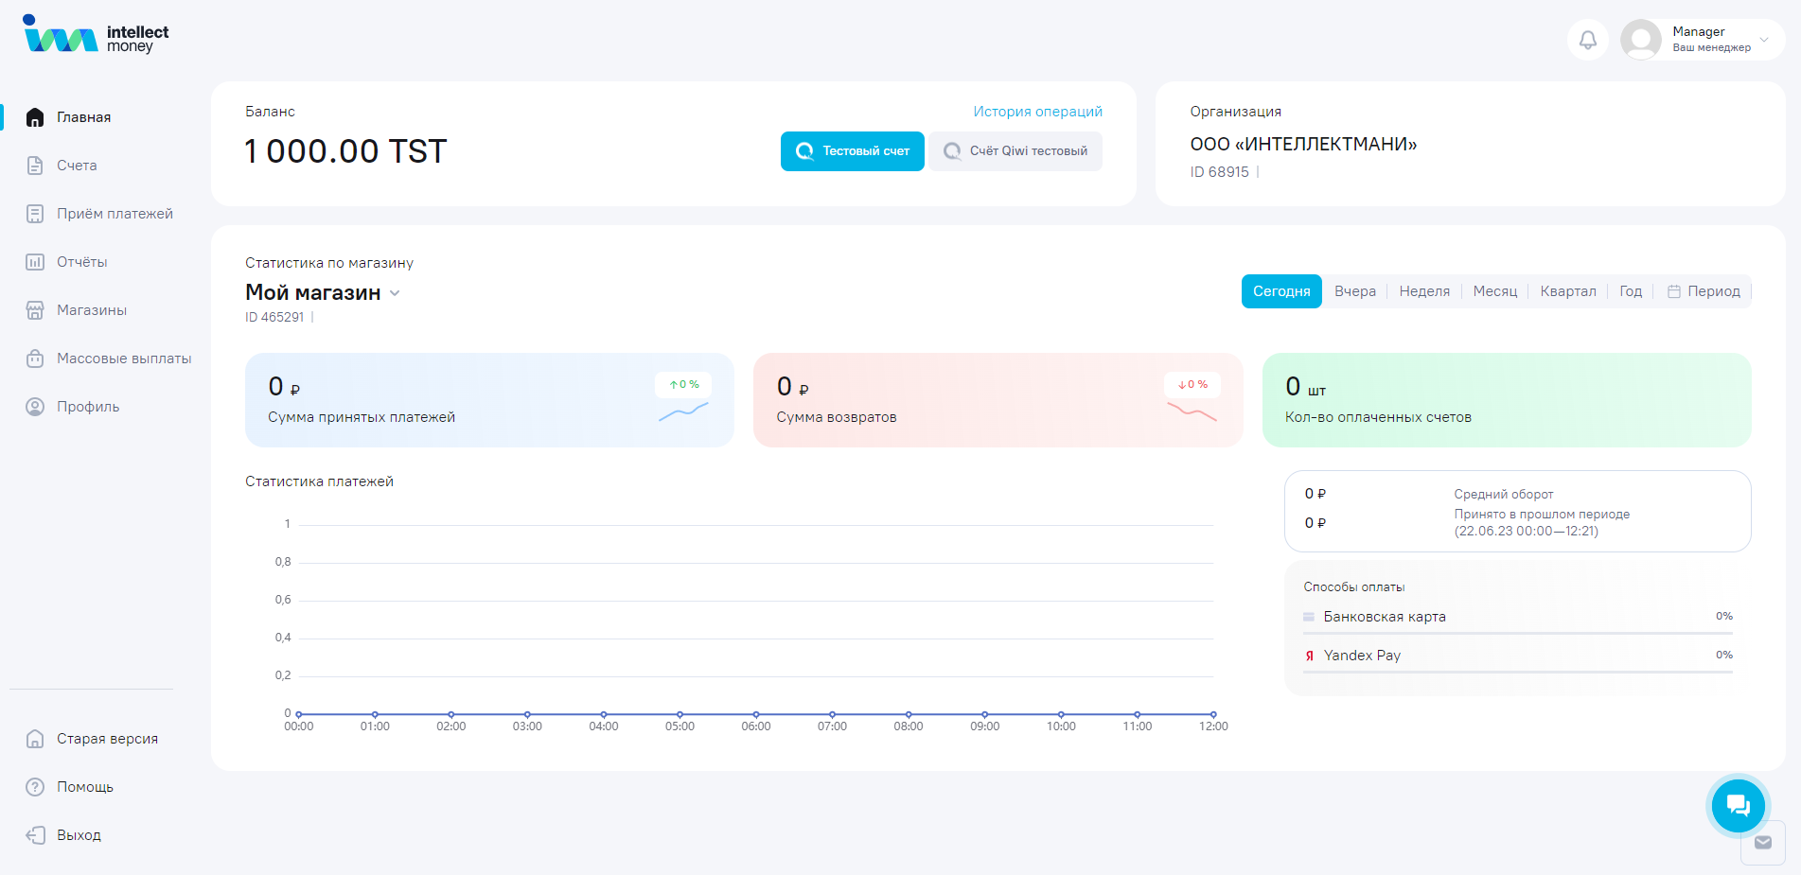Open the Manager profile dropdown
1801x875 pixels.
[1702, 40]
